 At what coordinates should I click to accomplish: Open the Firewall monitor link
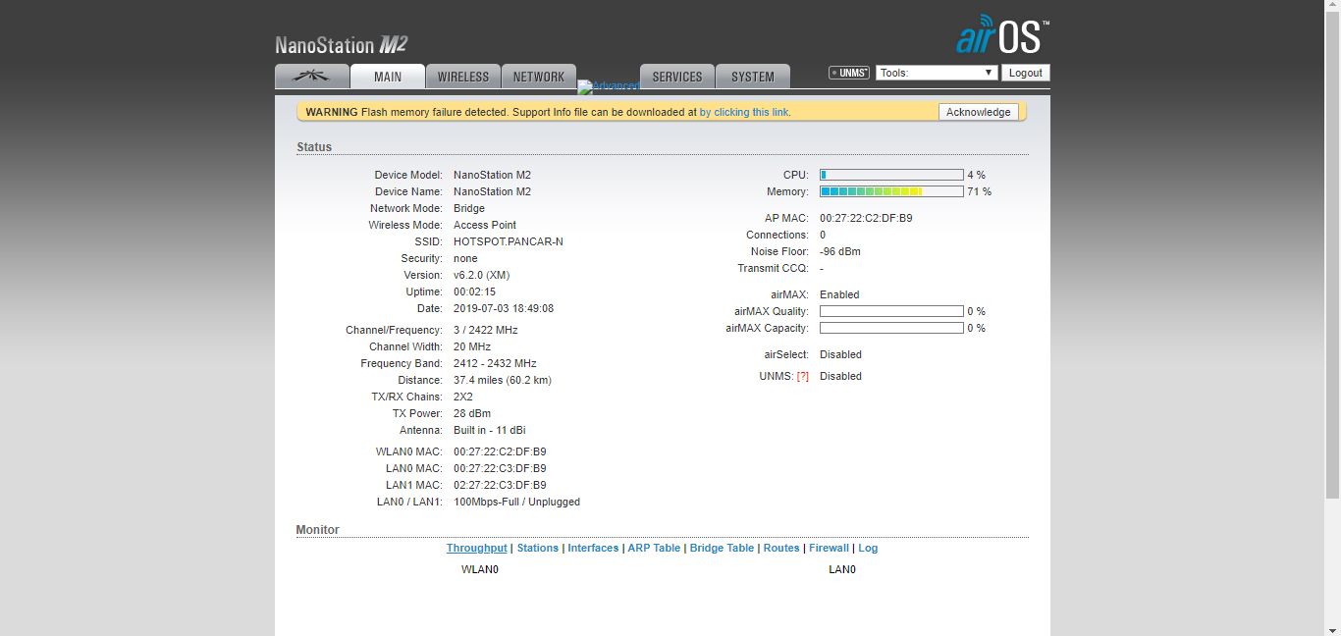tap(829, 549)
